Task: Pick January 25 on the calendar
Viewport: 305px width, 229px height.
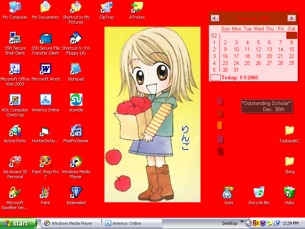Action: pos(247,63)
